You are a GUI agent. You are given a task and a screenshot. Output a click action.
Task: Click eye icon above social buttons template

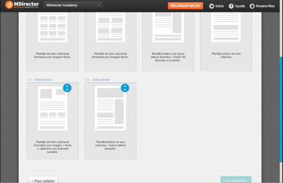[30, 80]
